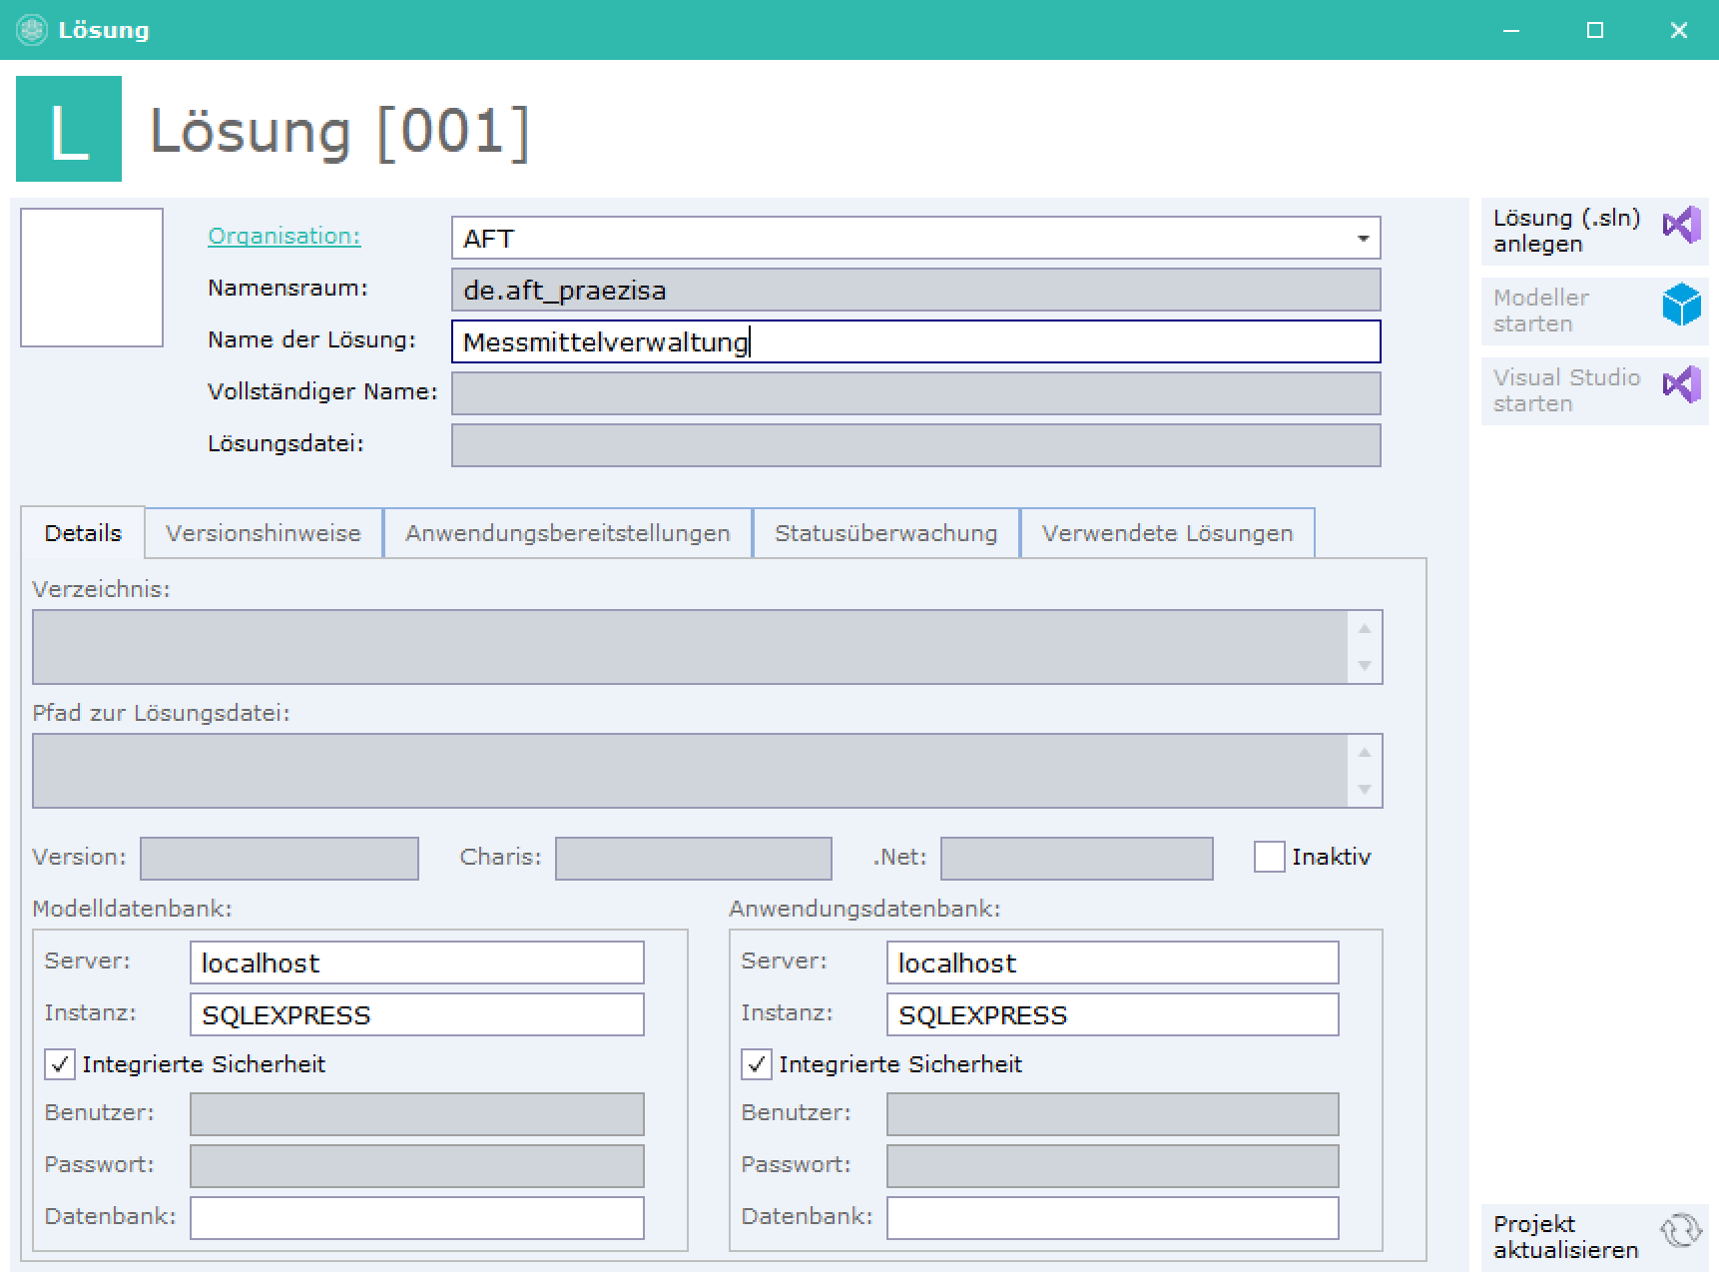
Task: Click the Projekt aktualisieren button text
Action: (1566, 1237)
